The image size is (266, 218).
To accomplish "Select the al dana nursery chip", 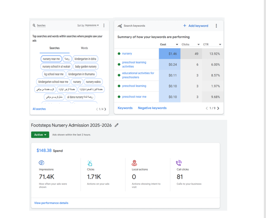I will click(x=80, y=97).
